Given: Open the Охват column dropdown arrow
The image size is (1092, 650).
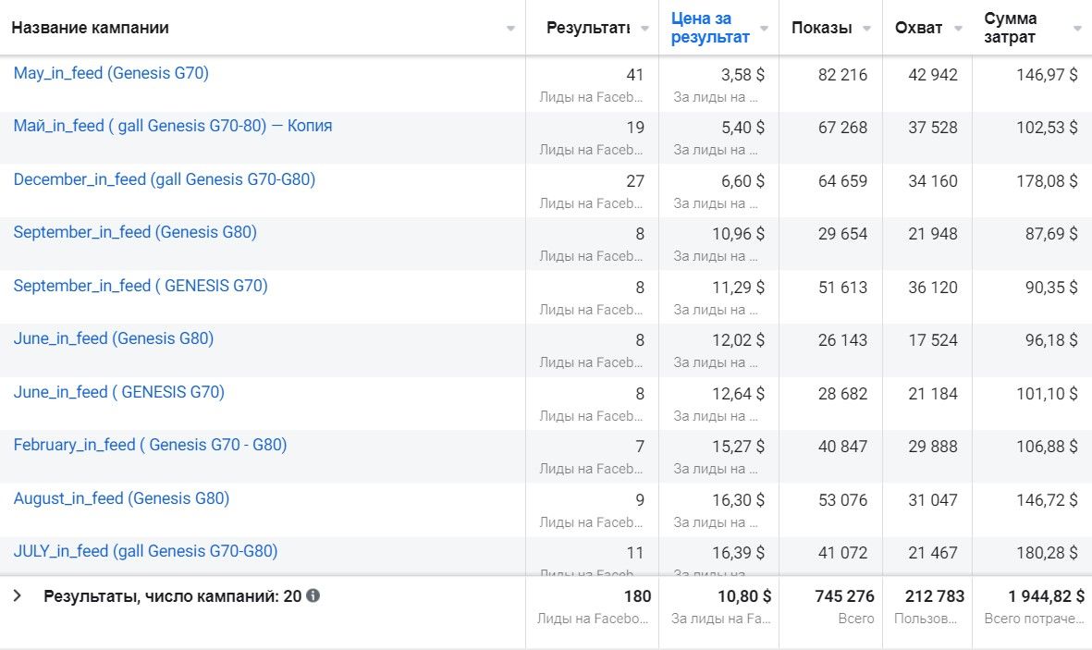Looking at the screenshot, I should [956, 29].
